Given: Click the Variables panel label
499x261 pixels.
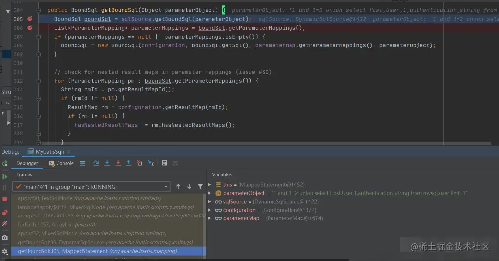Looking at the screenshot, I should pos(222,174).
